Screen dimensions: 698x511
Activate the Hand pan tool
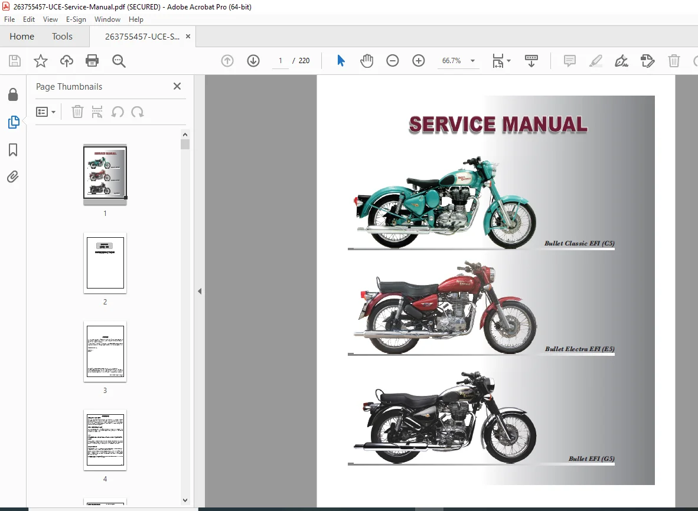(x=367, y=61)
